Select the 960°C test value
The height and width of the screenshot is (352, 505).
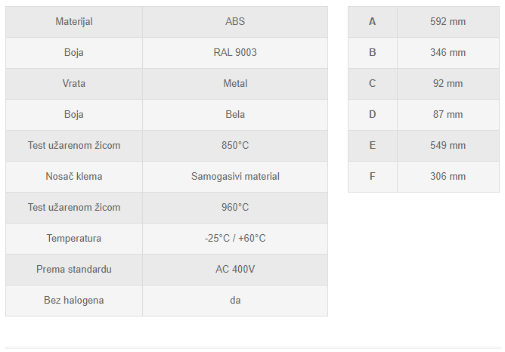[235, 208]
